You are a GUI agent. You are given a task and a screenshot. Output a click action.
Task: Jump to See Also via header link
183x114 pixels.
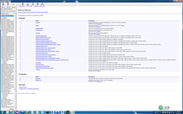pos(38,12)
